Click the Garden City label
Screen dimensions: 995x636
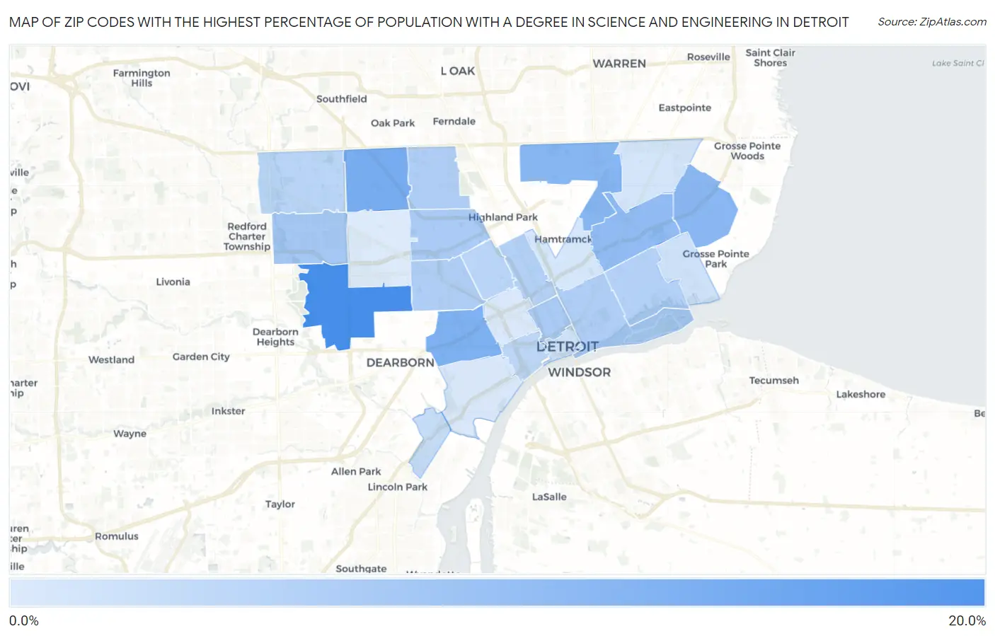pos(201,357)
